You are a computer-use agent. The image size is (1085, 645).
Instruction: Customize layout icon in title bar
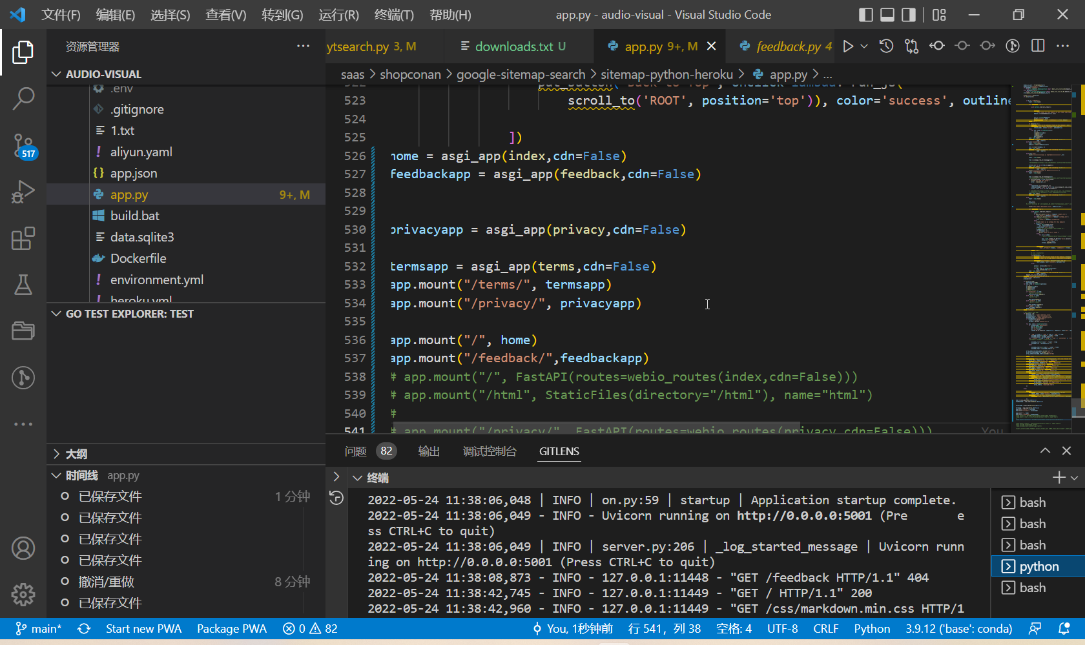coord(939,15)
